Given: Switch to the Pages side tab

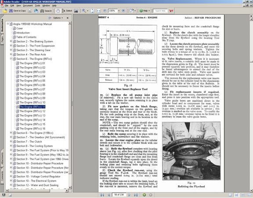Looking at the screenshot, I should 2,39.
